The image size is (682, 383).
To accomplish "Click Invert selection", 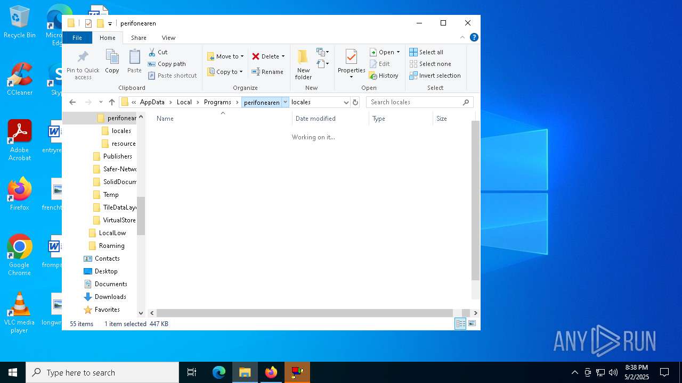I will pyautogui.click(x=435, y=76).
